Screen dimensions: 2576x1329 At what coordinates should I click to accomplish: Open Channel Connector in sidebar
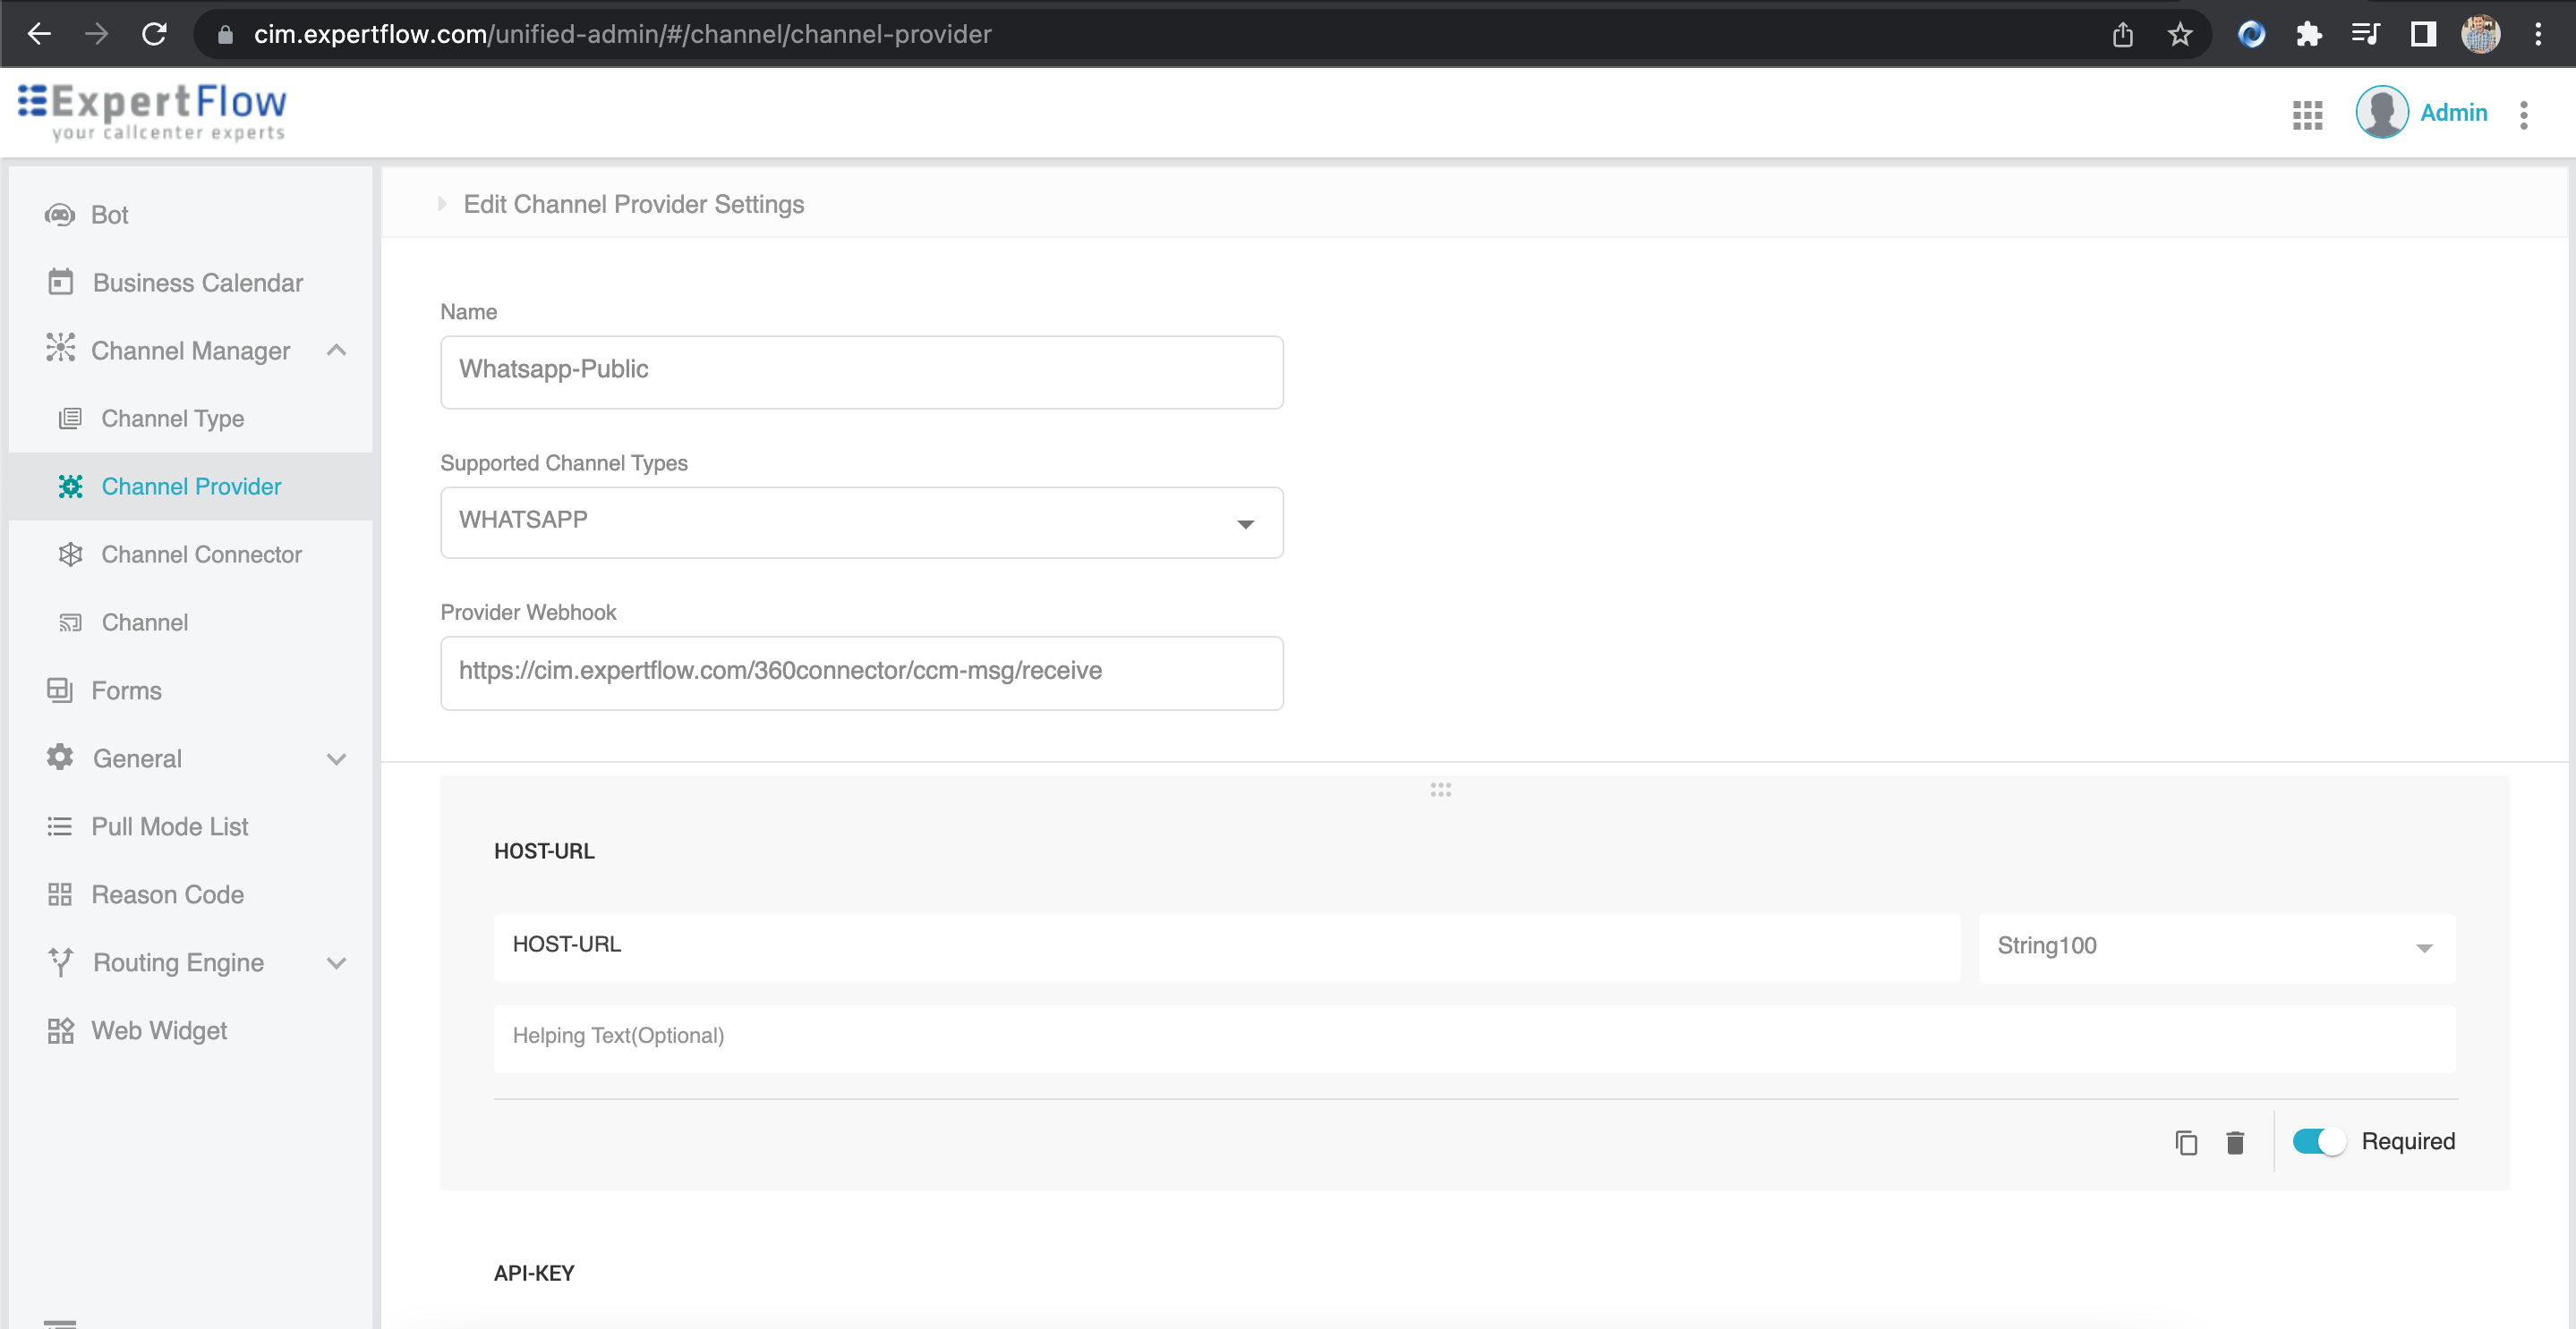(x=201, y=554)
